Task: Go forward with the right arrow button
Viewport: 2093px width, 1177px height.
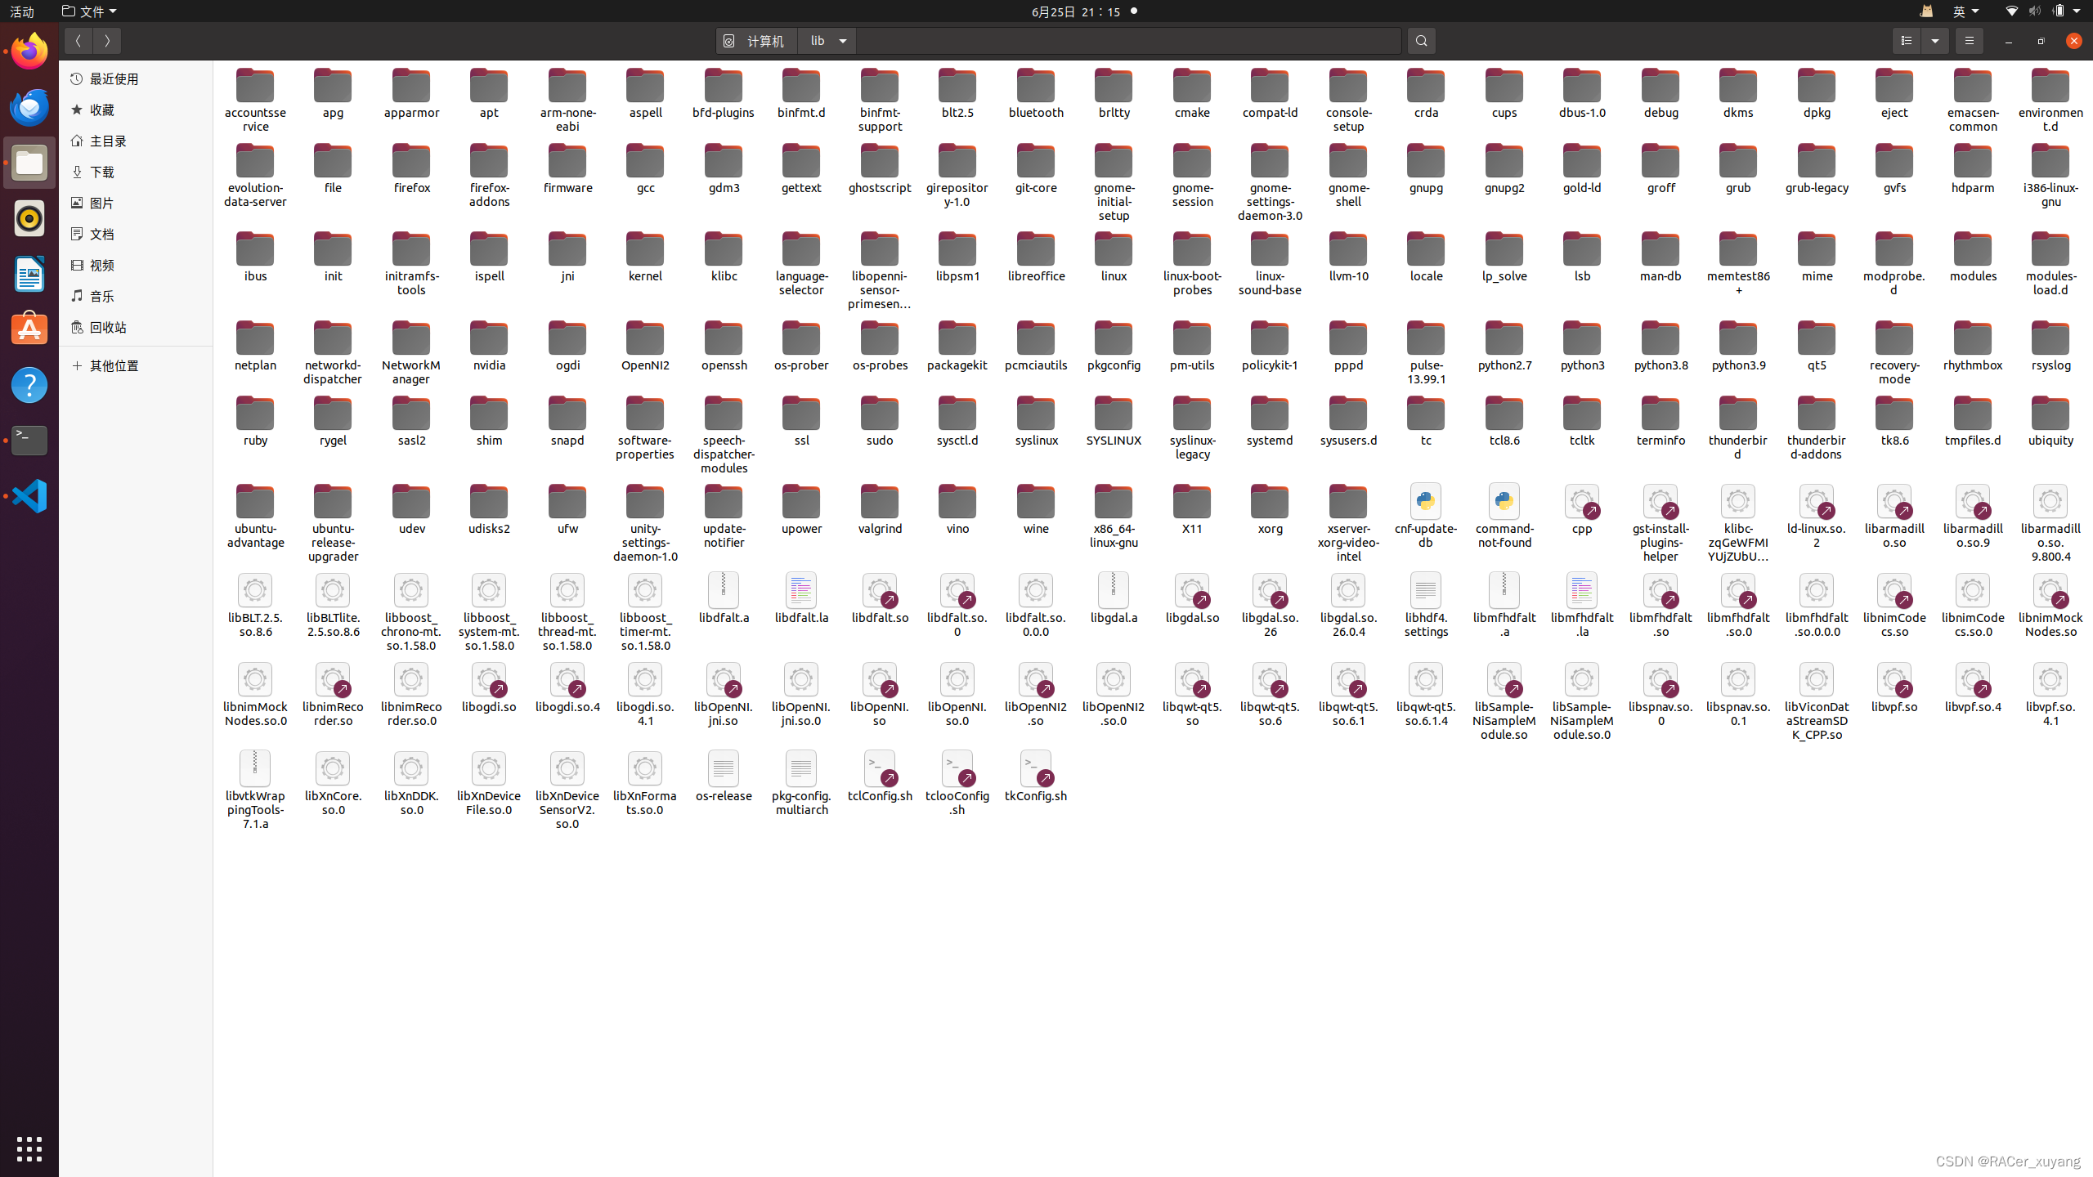Action: point(107,41)
